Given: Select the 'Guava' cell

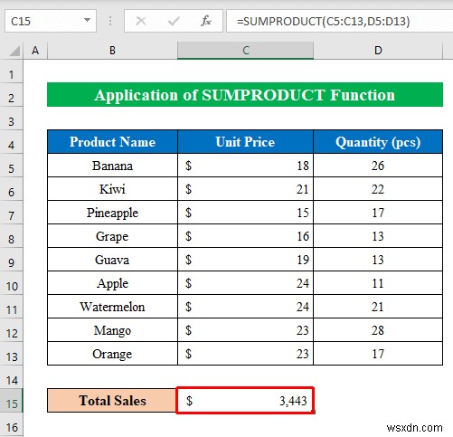Looking at the screenshot, I should click(x=112, y=260).
